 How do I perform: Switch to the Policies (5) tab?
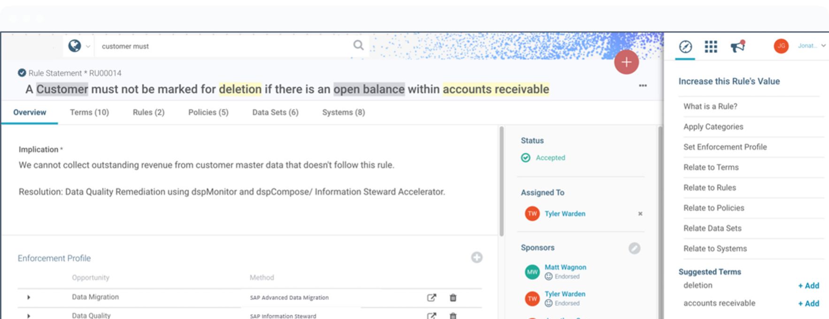pos(208,113)
